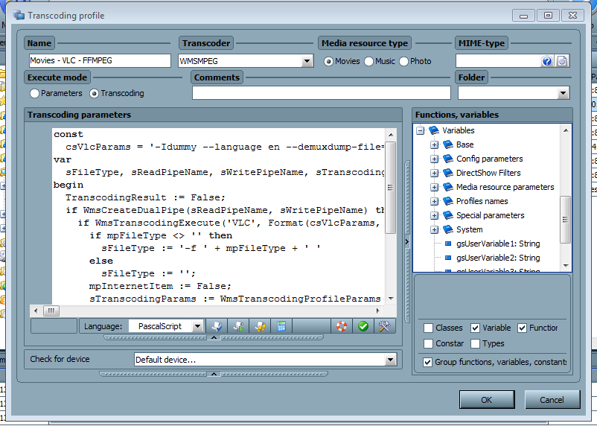This screenshot has width=597, height=426.
Task: Open the hammer and wrench settings icon
Action: coord(385,326)
